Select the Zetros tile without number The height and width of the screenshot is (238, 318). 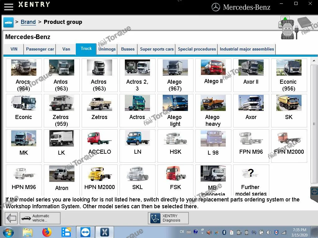coord(99,111)
